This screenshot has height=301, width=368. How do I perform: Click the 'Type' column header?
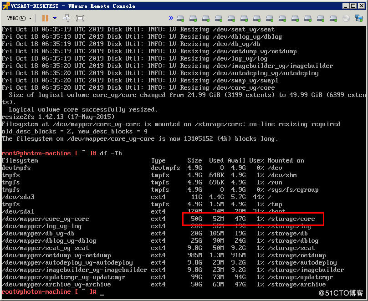click(x=158, y=160)
